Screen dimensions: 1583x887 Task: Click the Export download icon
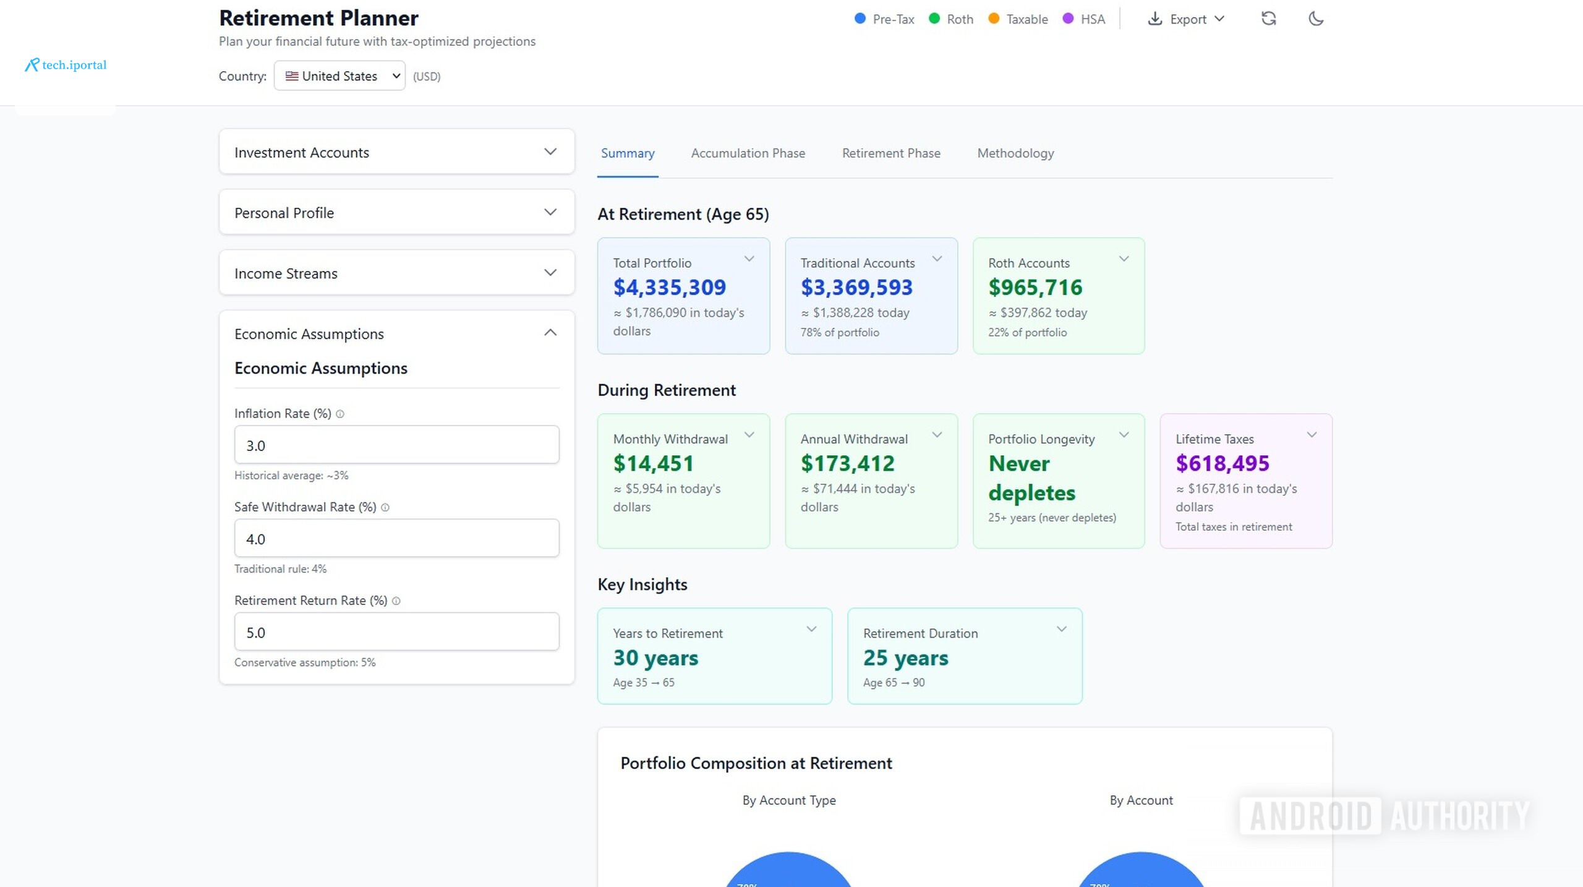[1154, 19]
